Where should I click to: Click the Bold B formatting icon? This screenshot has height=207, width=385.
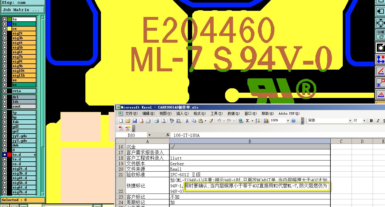tap(371, 121)
